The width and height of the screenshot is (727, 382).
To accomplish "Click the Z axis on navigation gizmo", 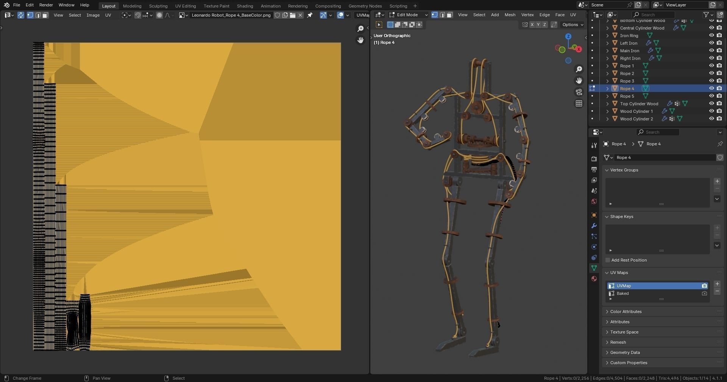I will pos(568,36).
